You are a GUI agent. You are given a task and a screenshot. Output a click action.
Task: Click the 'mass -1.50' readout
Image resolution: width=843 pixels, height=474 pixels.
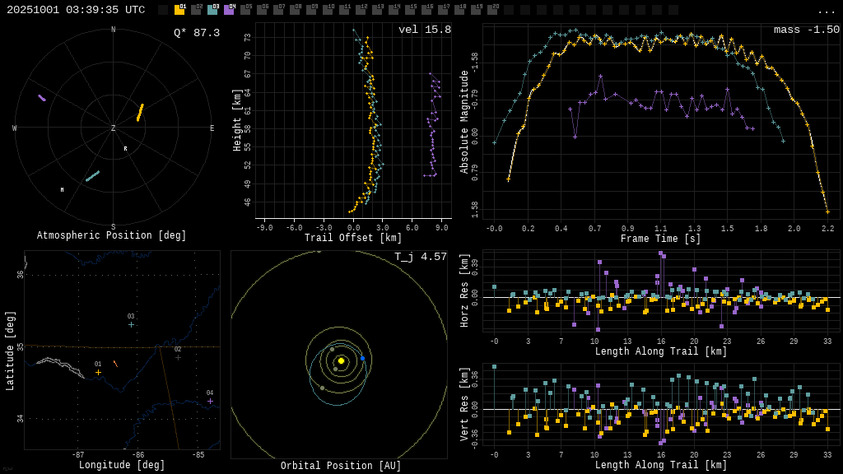pyautogui.click(x=806, y=30)
